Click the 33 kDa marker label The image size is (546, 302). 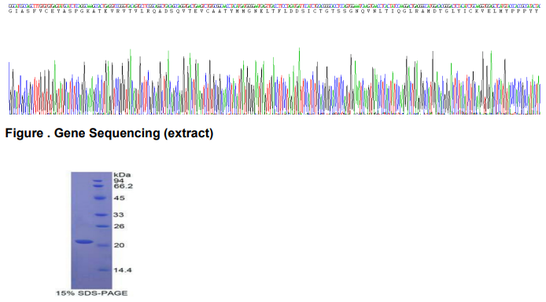click(x=119, y=215)
